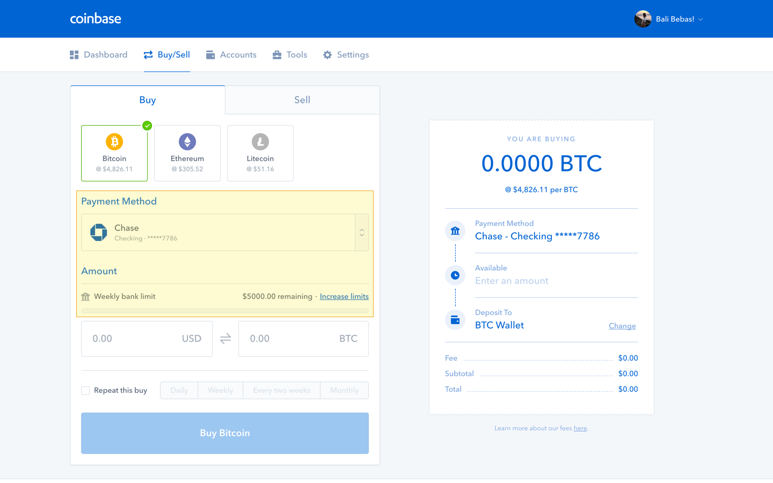The height and width of the screenshot is (483, 773).
Task: Enable Repeat this buy checkbox
Action: coord(85,390)
